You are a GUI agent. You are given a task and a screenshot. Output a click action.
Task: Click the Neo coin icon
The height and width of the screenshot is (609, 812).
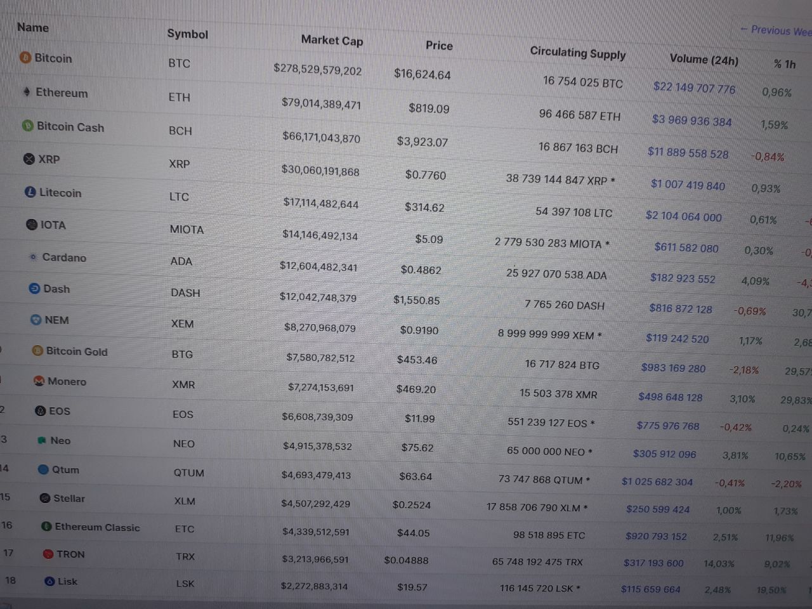42,440
